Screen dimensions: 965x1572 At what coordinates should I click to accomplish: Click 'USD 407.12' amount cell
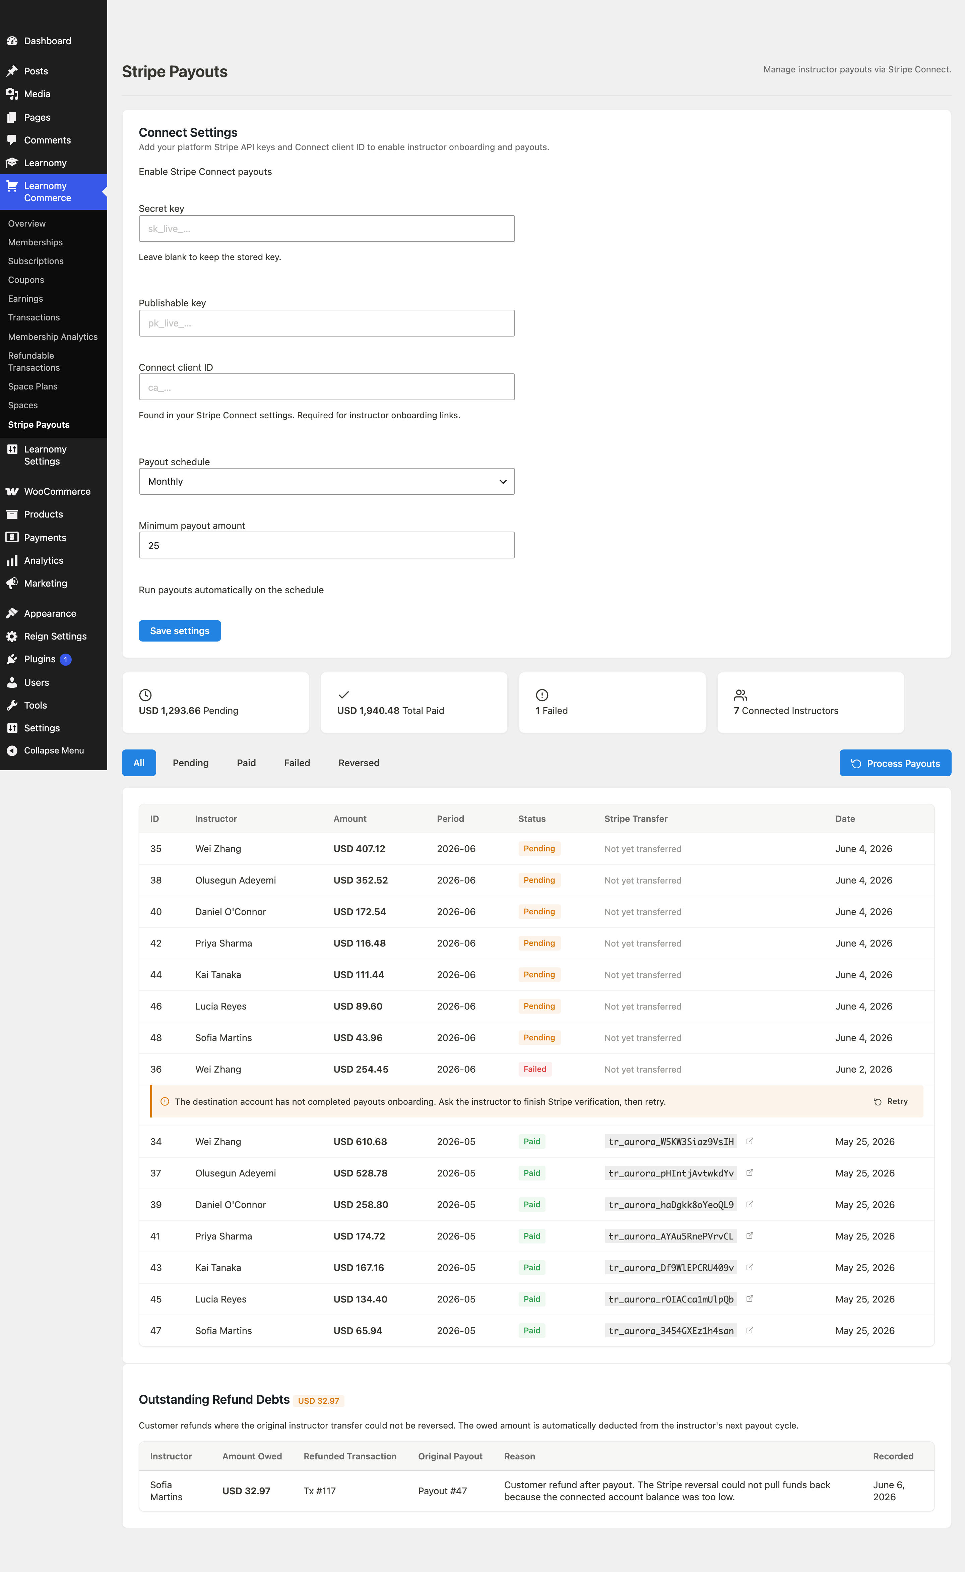pos(359,848)
